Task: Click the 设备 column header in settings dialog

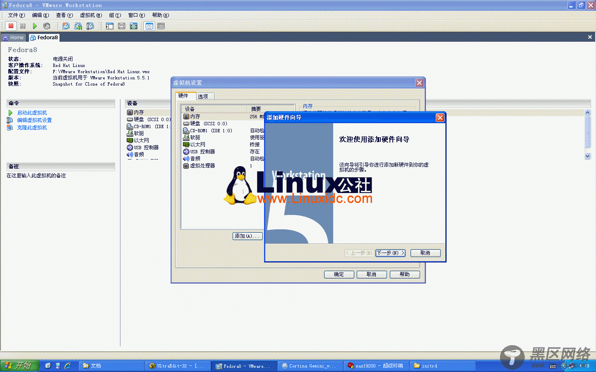Action: pyautogui.click(x=214, y=109)
